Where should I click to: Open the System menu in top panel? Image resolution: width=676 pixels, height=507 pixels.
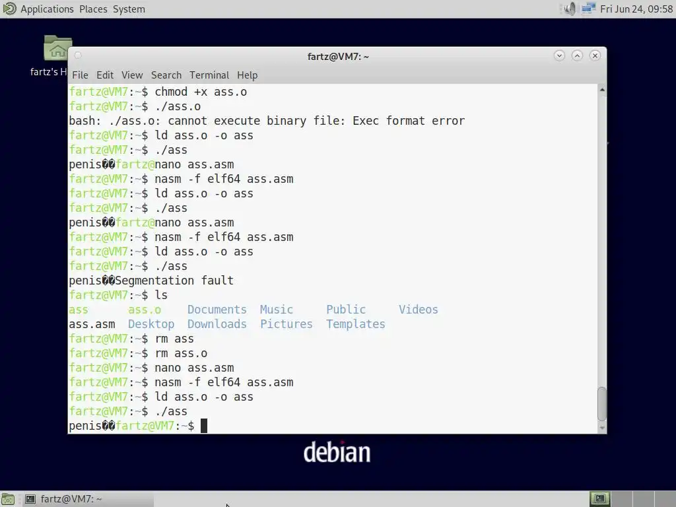[129, 9]
